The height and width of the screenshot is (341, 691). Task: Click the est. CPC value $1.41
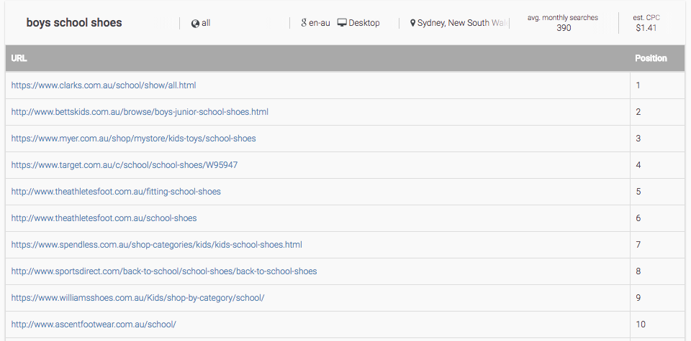click(646, 28)
